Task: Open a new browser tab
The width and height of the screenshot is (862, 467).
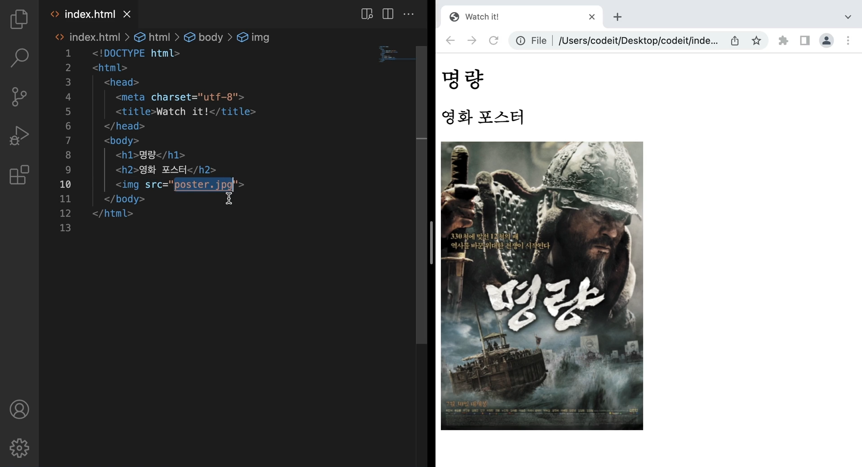Action: pyautogui.click(x=618, y=17)
